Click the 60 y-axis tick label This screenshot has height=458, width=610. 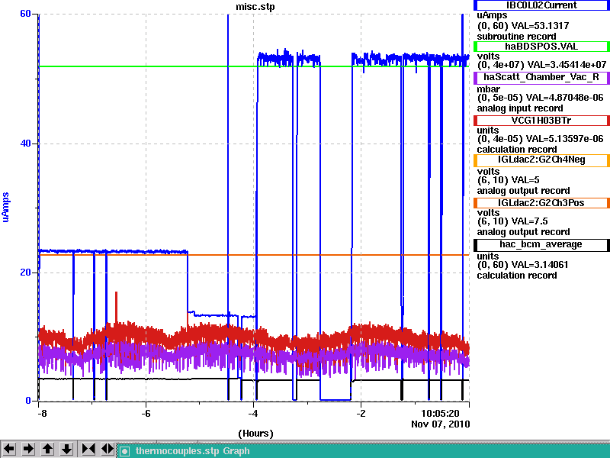(25, 14)
